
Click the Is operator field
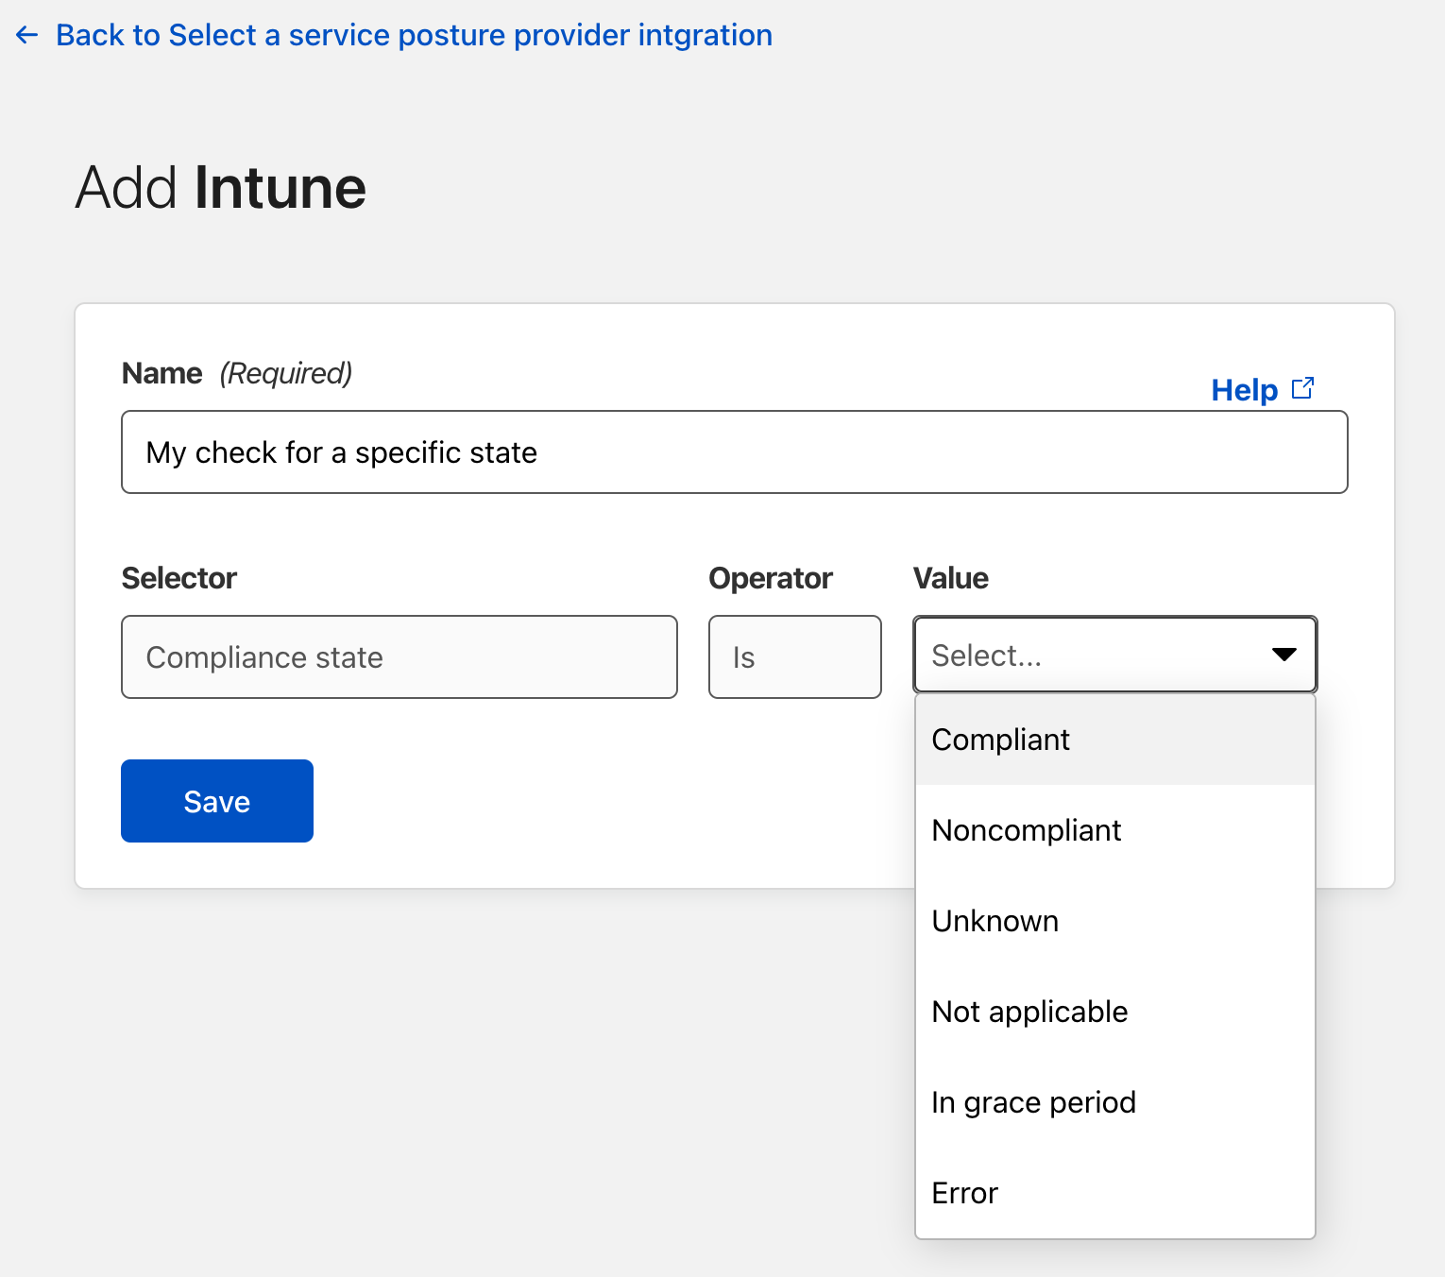(x=795, y=657)
